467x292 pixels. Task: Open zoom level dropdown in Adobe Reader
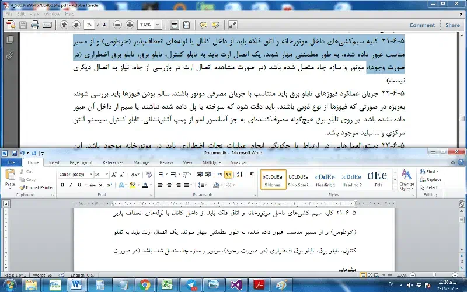[158, 25]
